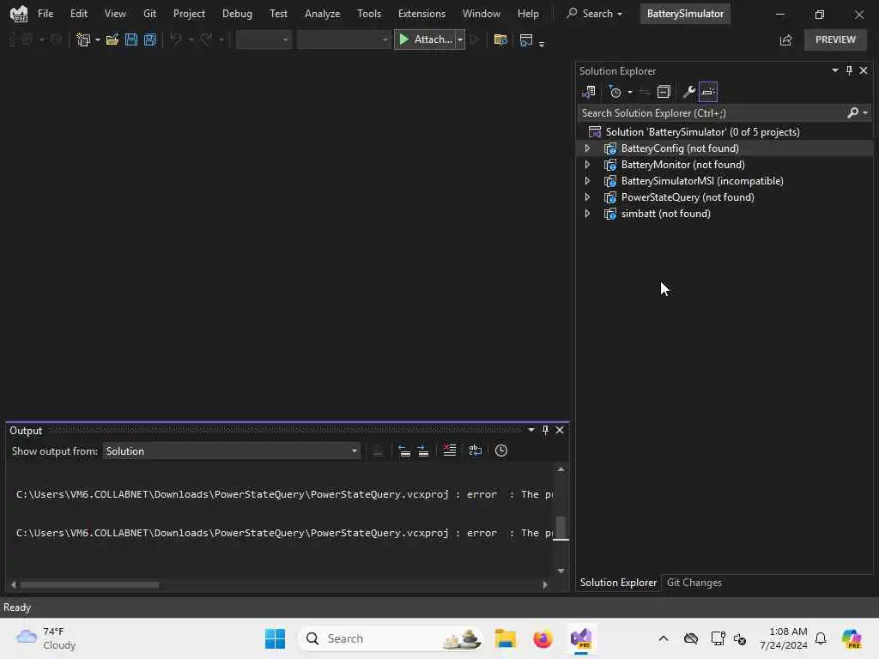Toggle word wrap in Output window

[476, 450]
